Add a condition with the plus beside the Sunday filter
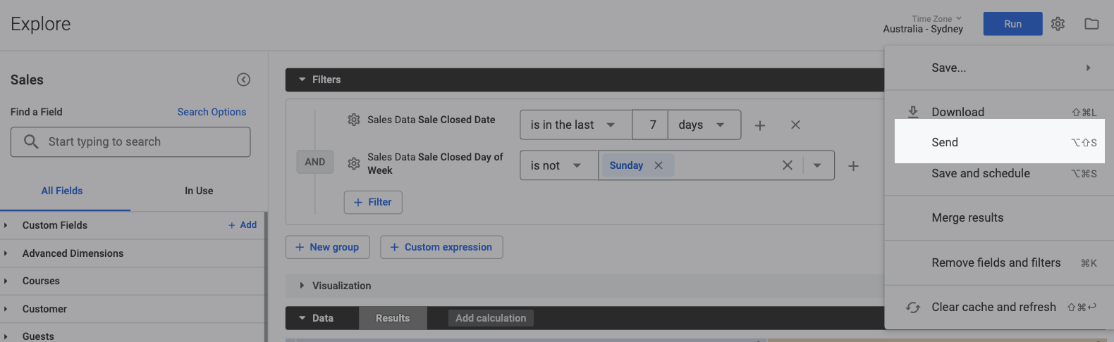Viewport: 1114px width, 342px height. click(853, 166)
